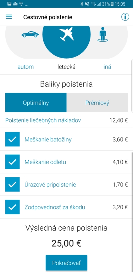
Task: Tap the Bluetooth status bar icon
Action: pos(82,4)
